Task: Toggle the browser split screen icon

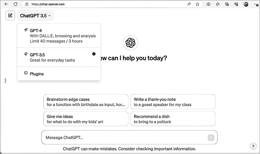Action: tap(208, 4)
